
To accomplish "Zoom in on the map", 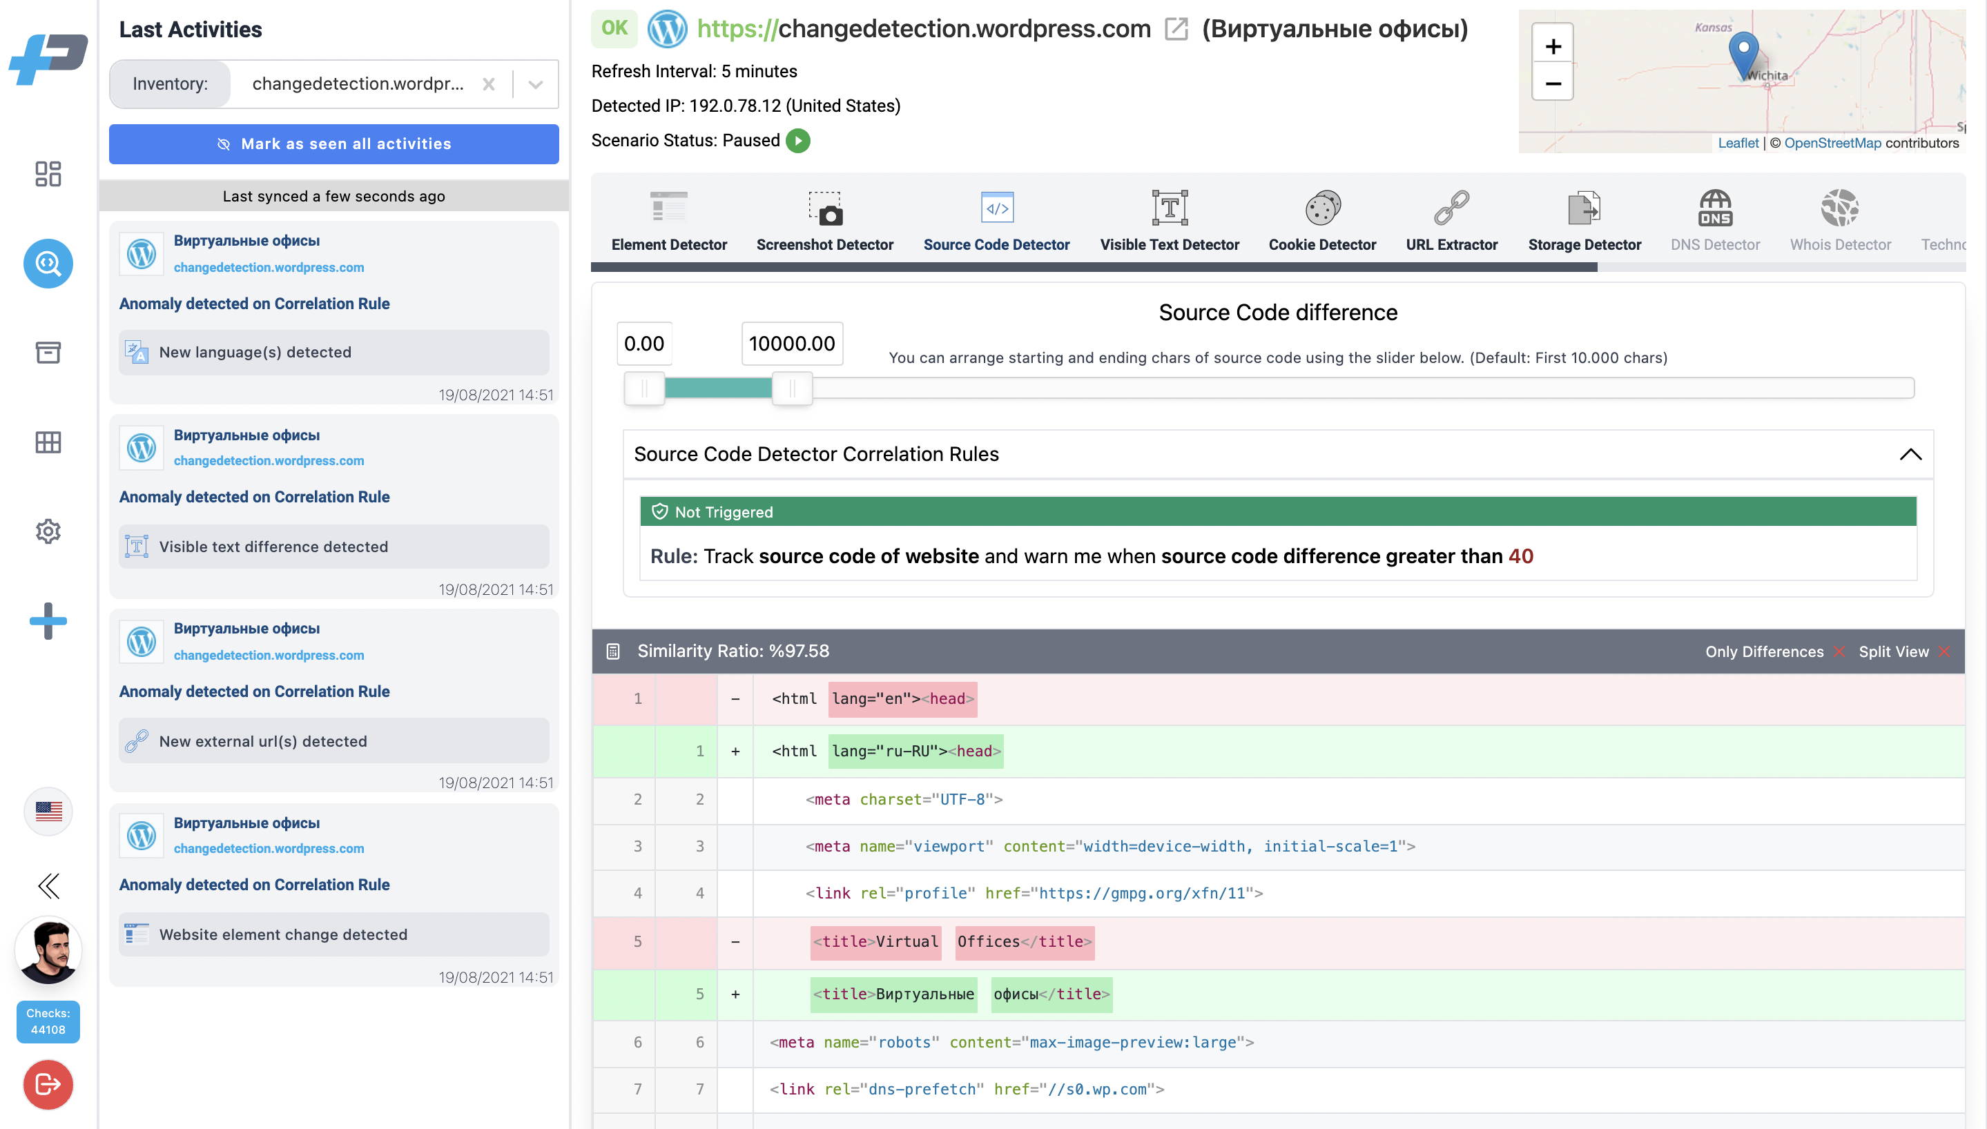I will click(x=1553, y=46).
